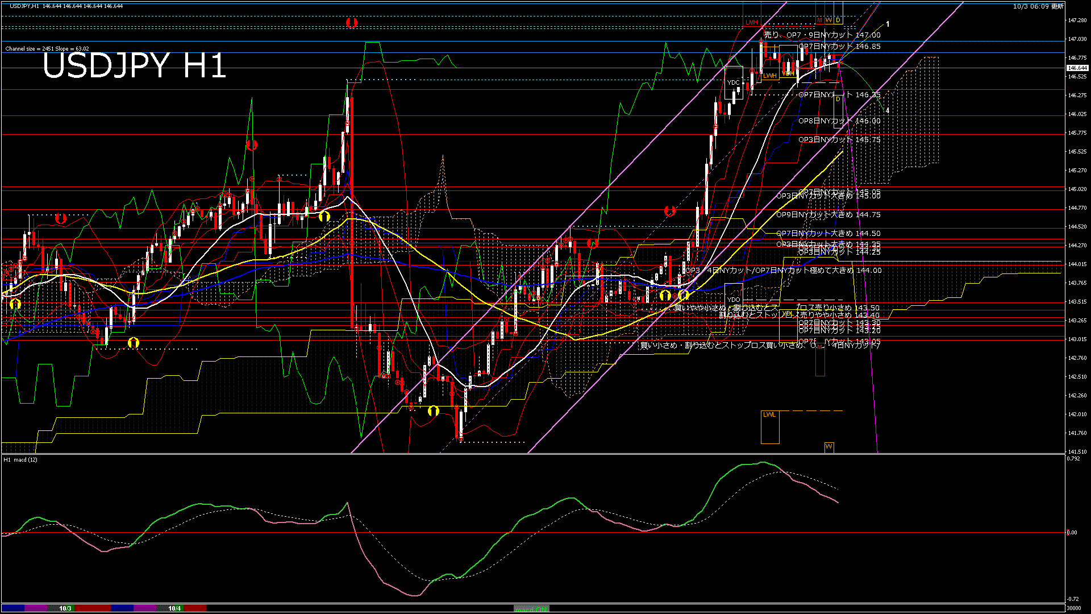This screenshot has height=614, width=1091.
Task: Click the orange LWH label box
Action: click(x=770, y=76)
